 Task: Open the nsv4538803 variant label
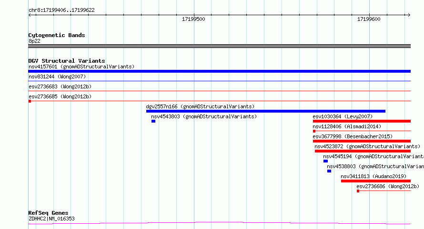tap(375, 166)
